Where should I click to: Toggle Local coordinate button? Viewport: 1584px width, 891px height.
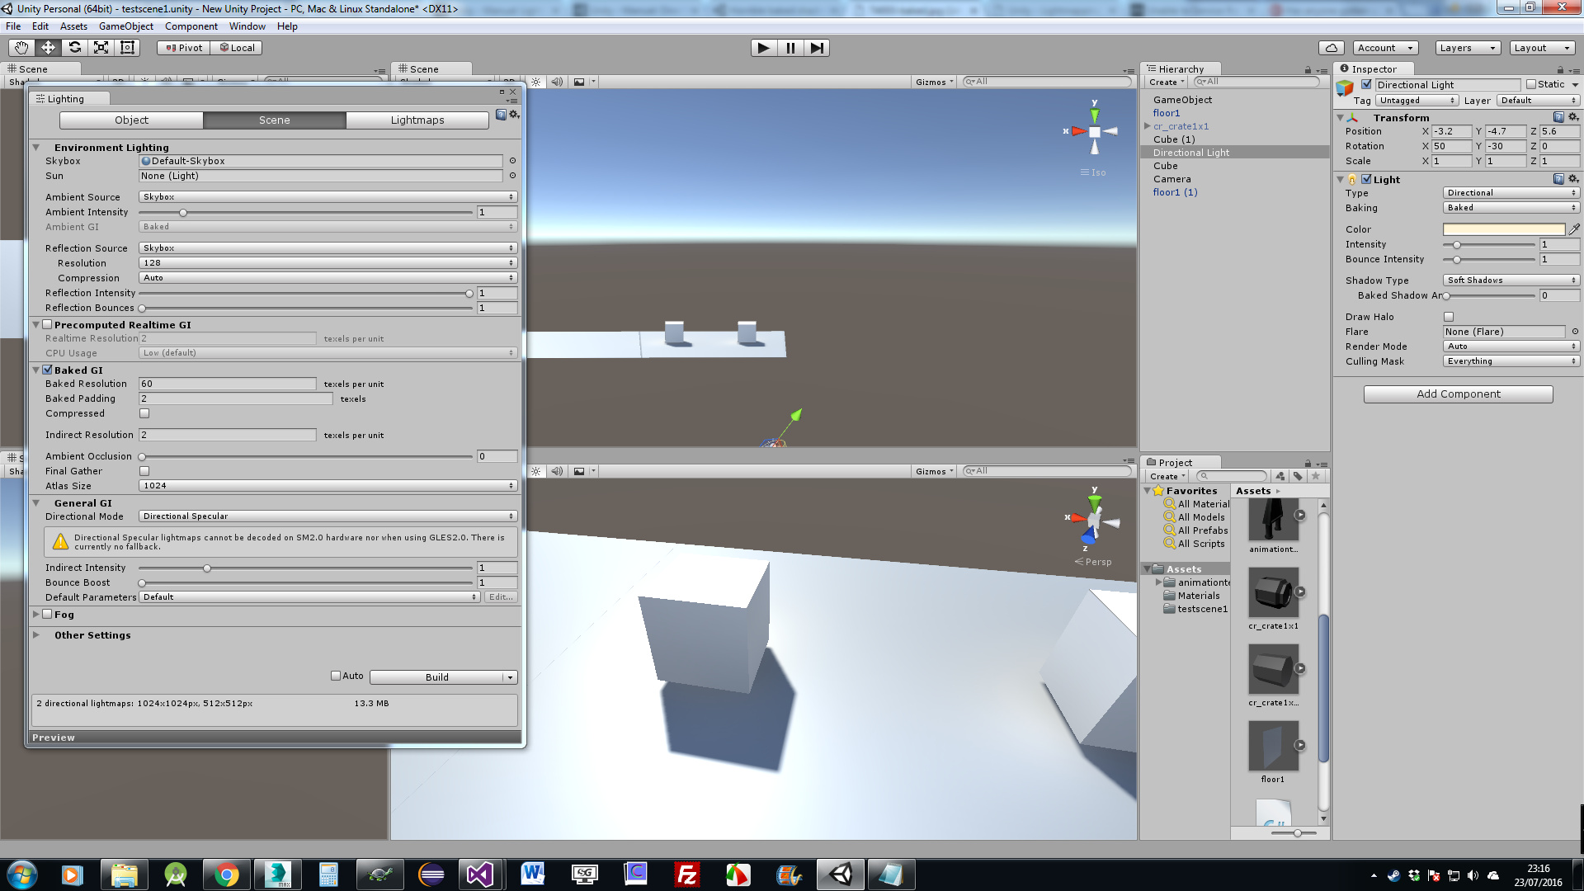click(237, 48)
